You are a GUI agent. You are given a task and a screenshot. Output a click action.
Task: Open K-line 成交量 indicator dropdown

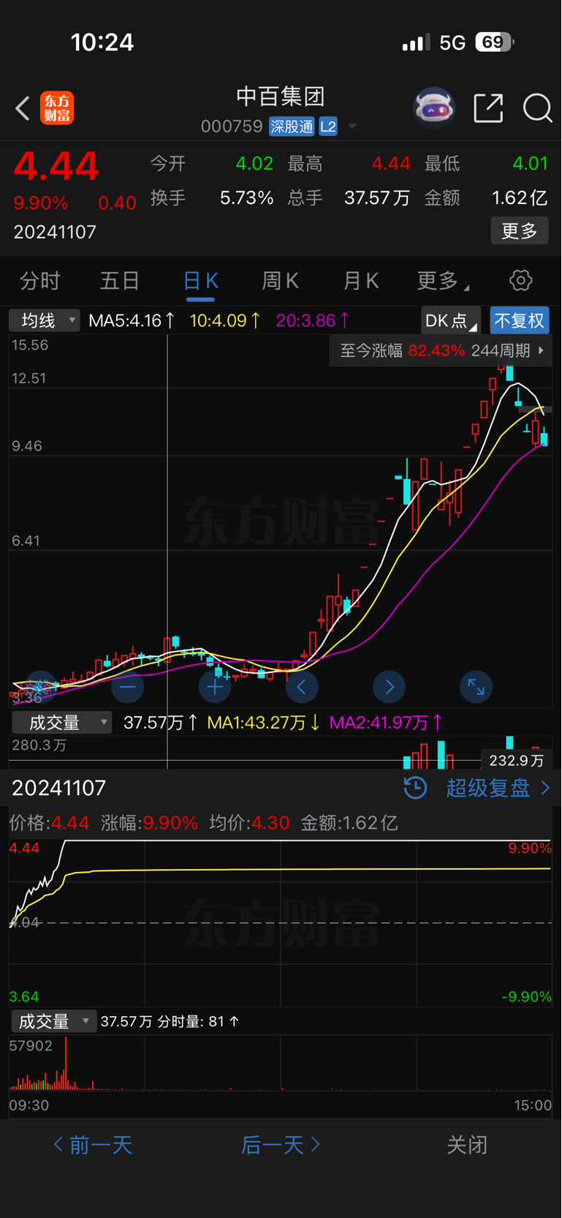point(61,723)
